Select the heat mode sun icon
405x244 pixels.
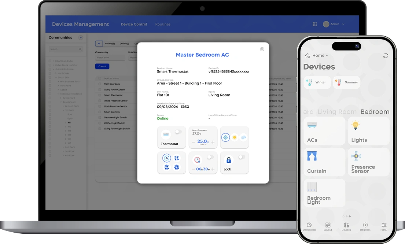[x=235, y=137]
